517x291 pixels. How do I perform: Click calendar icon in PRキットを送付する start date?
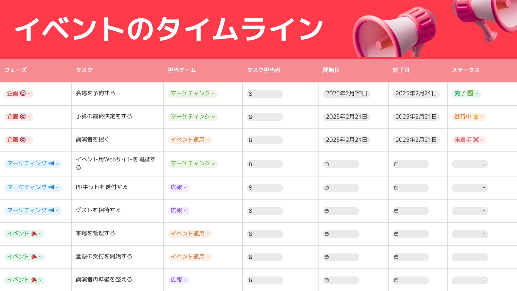[x=327, y=188]
